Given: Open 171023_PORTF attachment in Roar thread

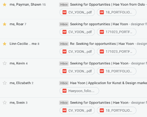Looking at the screenshot, I should point(117,32).
